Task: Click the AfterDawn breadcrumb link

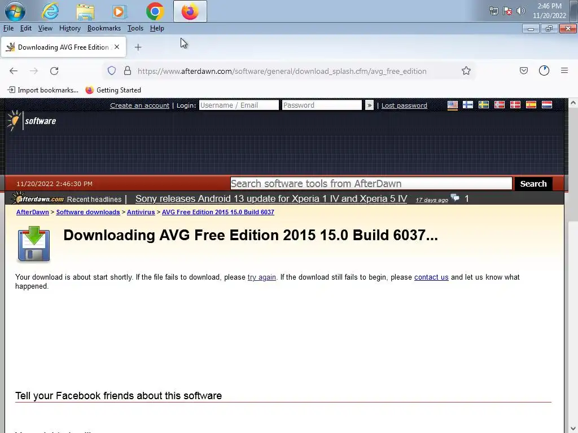Action: 32,212
